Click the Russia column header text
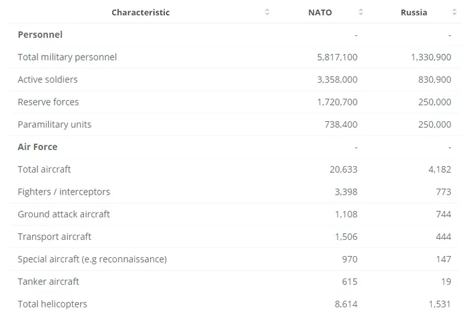 pyautogui.click(x=414, y=13)
